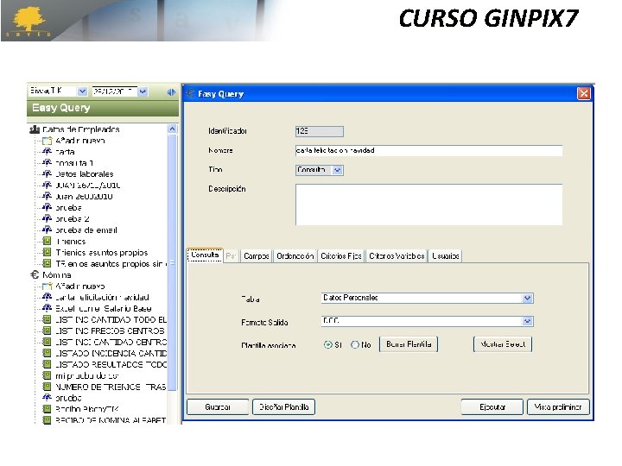Click the Añadir nuevo icon under Datos de Empleados

tap(47, 141)
